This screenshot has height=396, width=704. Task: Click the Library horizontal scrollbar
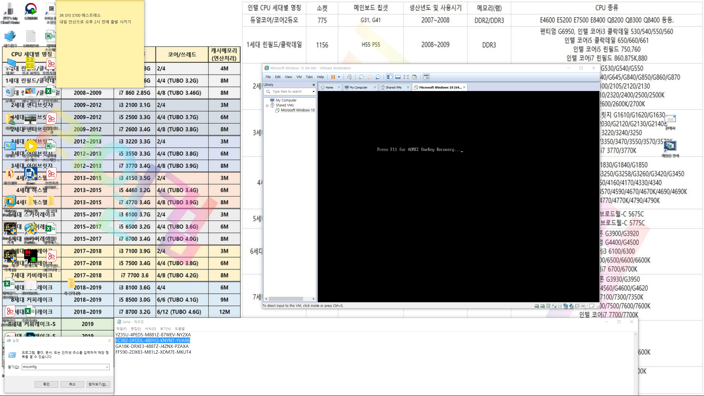point(290,299)
